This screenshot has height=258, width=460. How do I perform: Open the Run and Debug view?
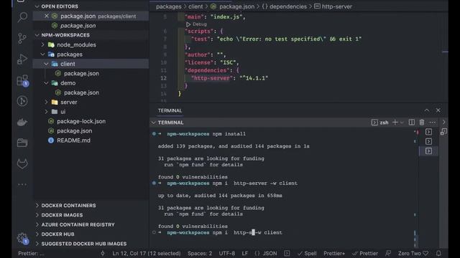click(22, 59)
